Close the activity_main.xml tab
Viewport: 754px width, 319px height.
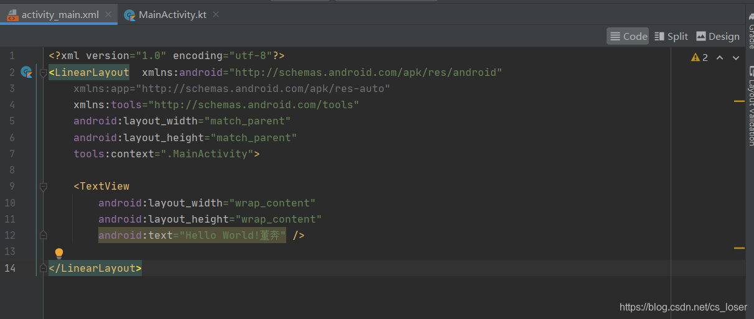click(108, 15)
